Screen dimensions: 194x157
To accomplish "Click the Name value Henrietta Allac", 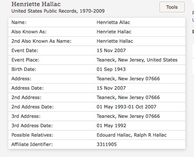I will 113,22.
